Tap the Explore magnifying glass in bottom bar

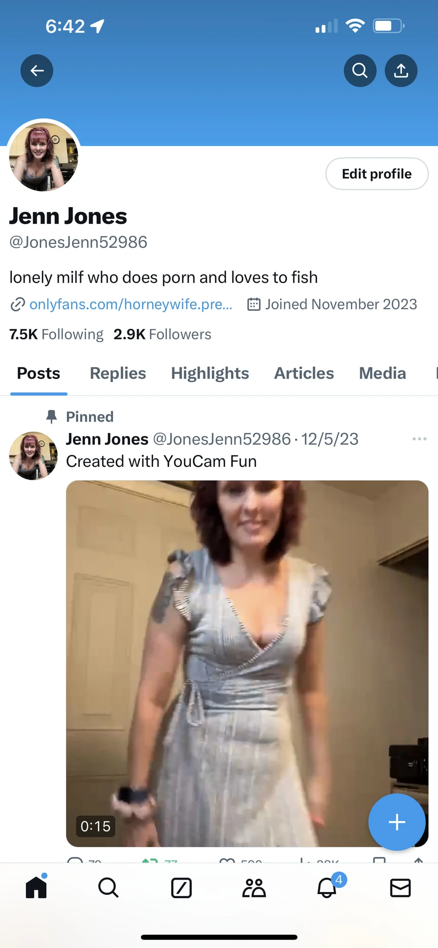[x=108, y=887]
